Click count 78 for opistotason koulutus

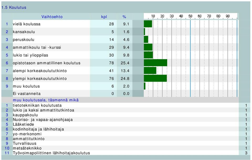[111, 63]
